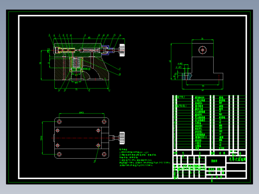Select the "75" dimension below the section view
259x194 pixels.
[x=76, y=90]
